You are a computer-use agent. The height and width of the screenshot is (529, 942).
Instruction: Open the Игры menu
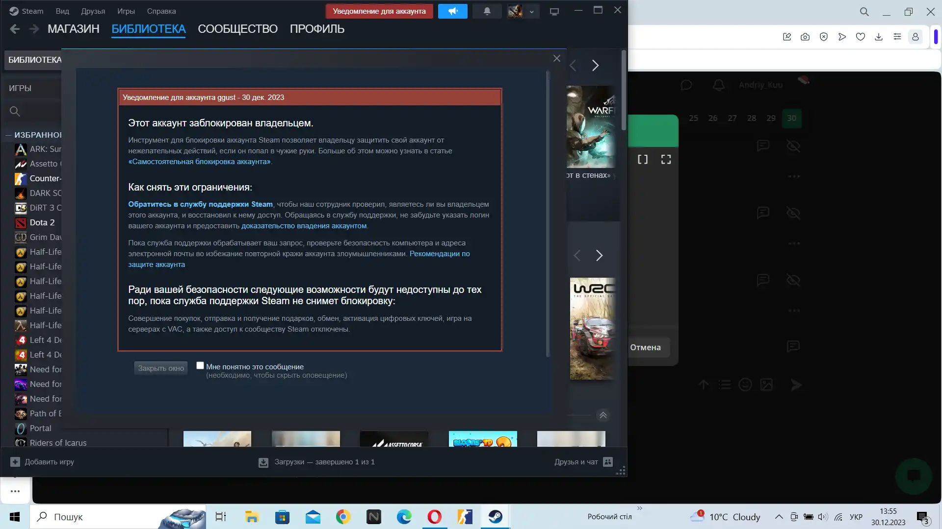pos(126,11)
